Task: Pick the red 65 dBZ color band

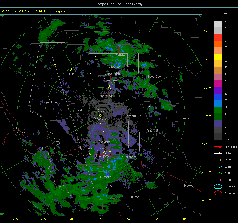Action: (218, 37)
